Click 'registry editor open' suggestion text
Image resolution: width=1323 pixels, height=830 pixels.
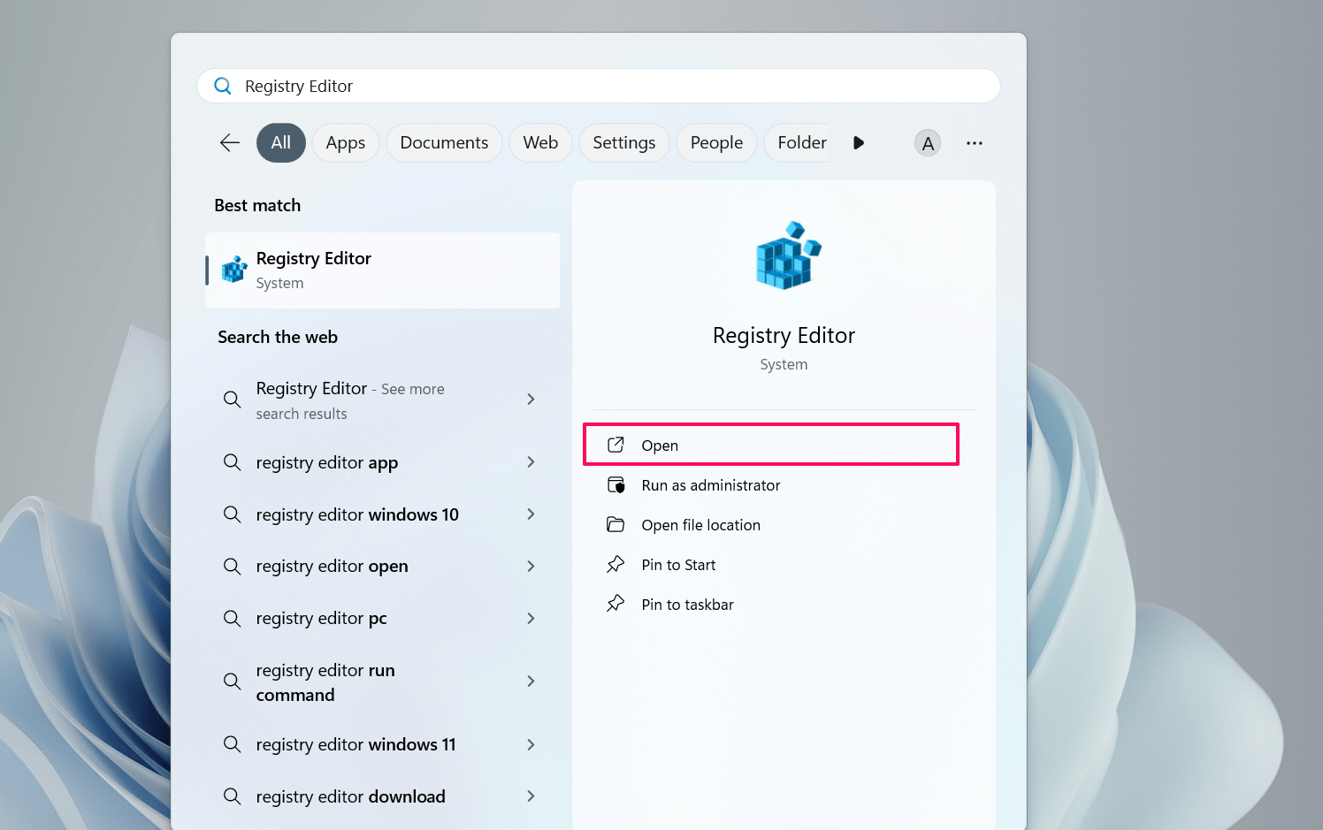coord(333,566)
